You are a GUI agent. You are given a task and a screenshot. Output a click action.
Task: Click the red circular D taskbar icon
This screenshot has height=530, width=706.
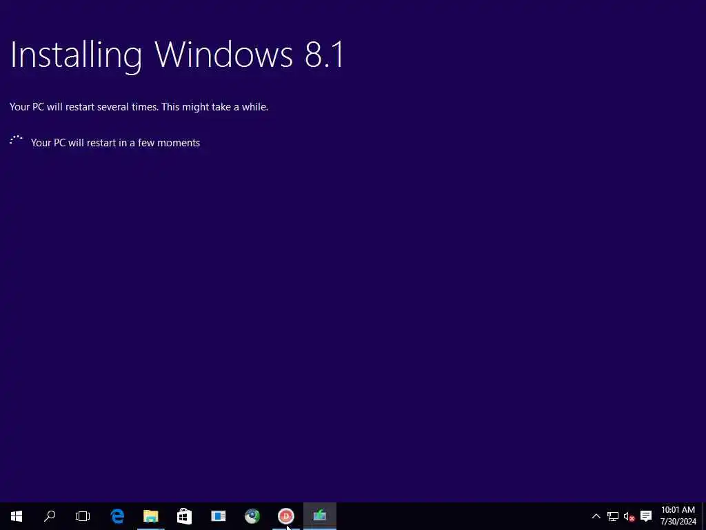coord(286,516)
